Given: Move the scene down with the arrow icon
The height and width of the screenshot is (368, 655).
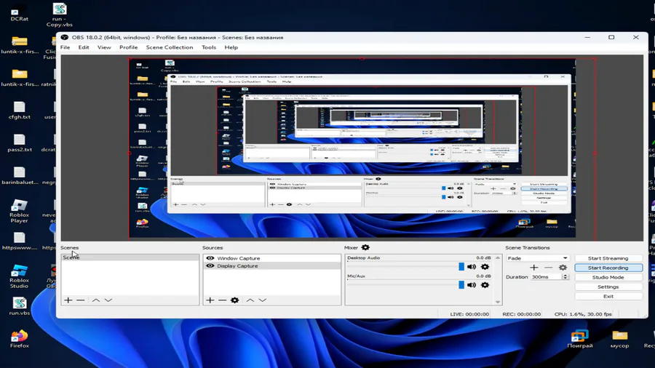Looking at the screenshot, I should click(x=108, y=300).
